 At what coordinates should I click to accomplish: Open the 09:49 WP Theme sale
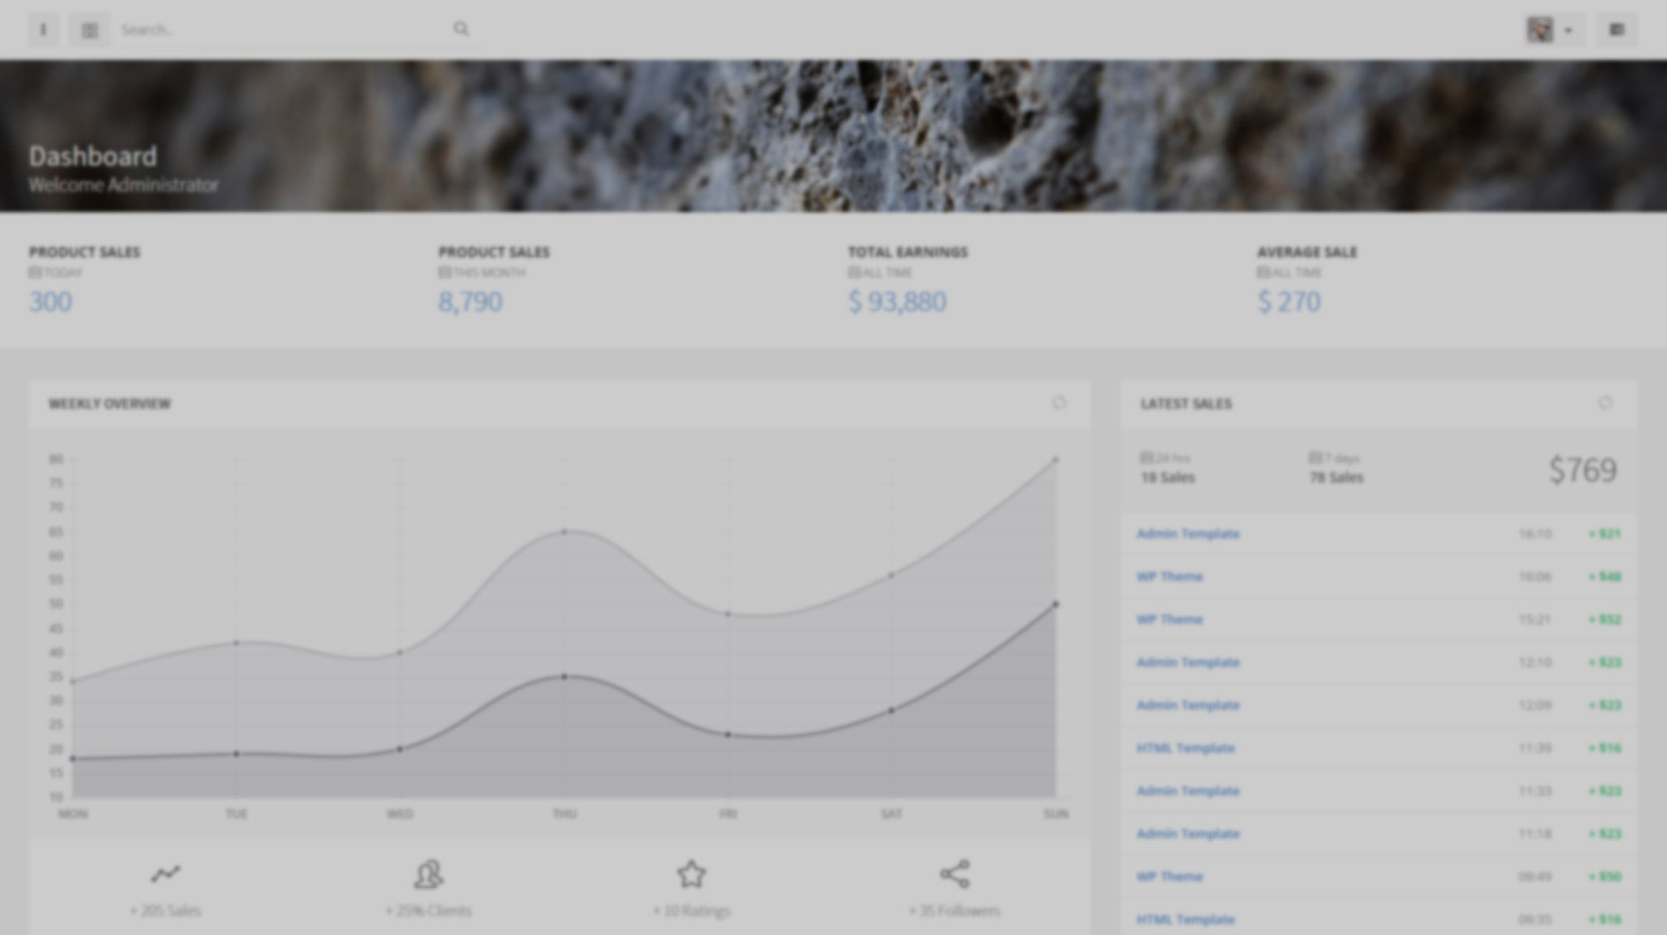click(1169, 876)
